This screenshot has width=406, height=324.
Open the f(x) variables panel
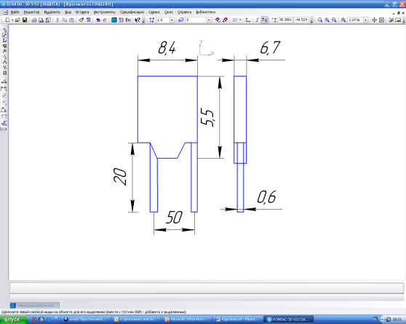(x=128, y=20)
